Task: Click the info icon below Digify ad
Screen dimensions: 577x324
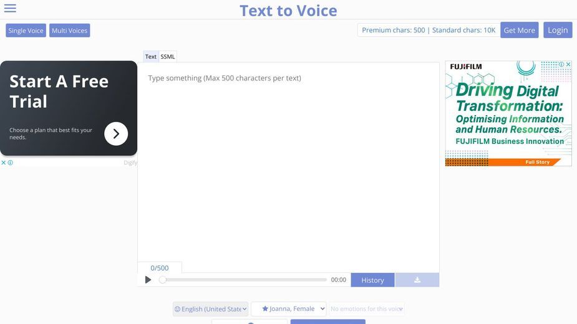Action: click(11, 163)
